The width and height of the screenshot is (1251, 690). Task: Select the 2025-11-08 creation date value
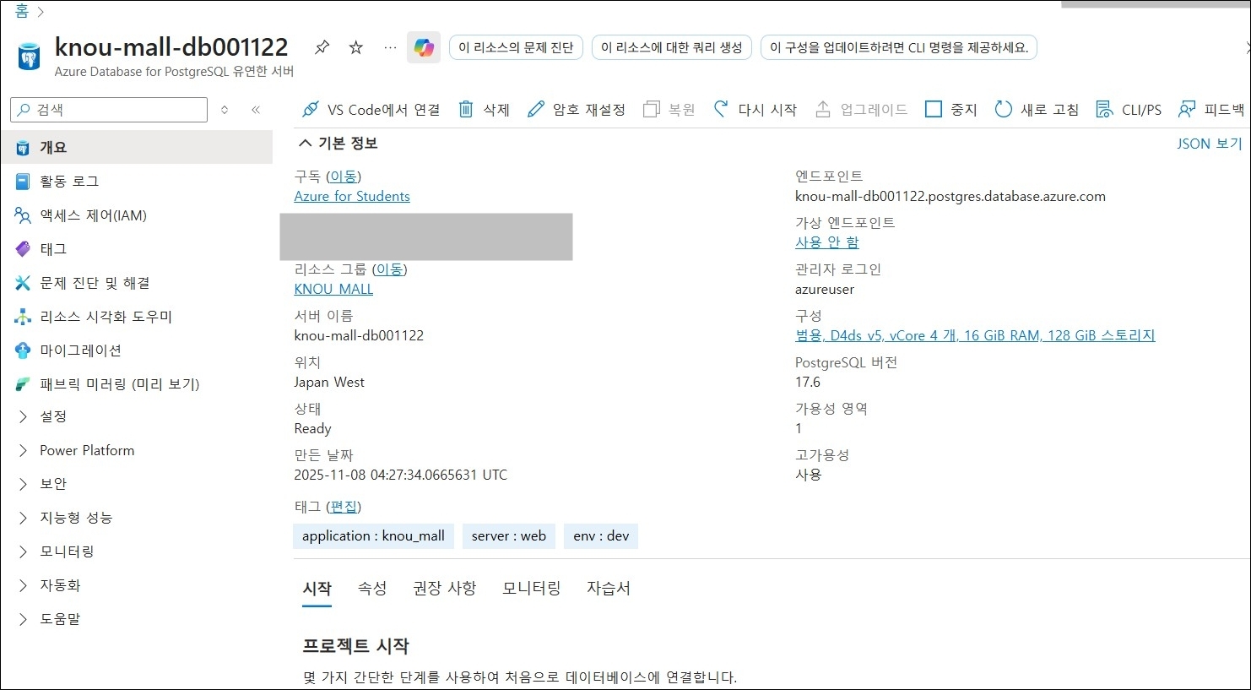click(x=401, y=475)
